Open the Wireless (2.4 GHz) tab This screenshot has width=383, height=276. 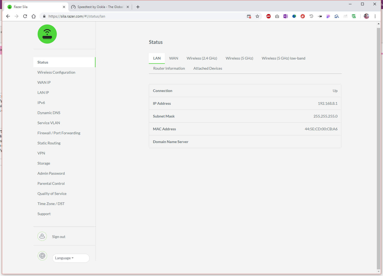click(202, 58)
